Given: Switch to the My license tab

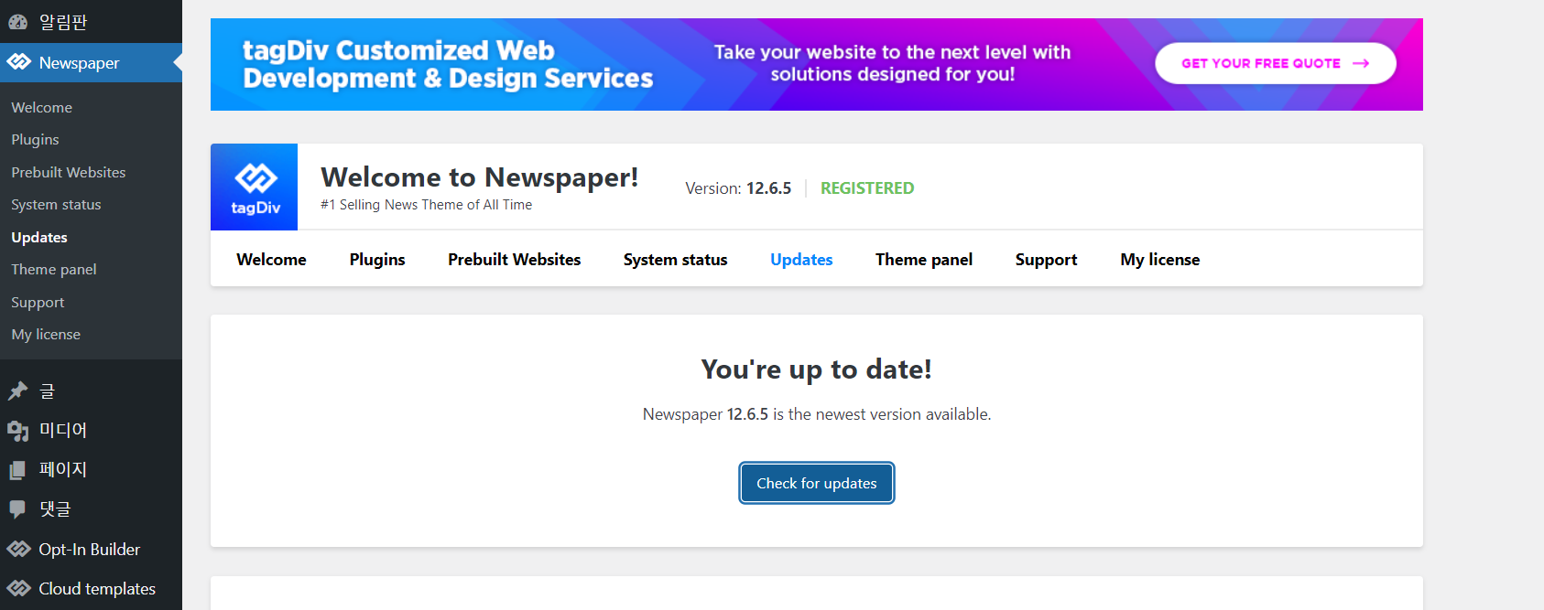Looking at the screenshot, I should pyautogui.click(x=1160, y=260).
